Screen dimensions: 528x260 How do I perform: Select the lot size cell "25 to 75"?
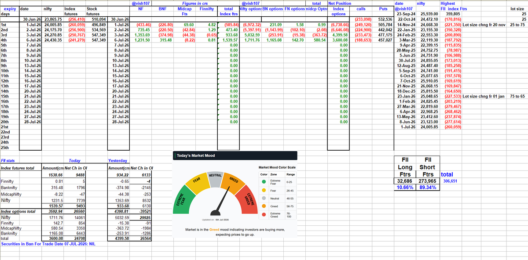pos(517,25)
